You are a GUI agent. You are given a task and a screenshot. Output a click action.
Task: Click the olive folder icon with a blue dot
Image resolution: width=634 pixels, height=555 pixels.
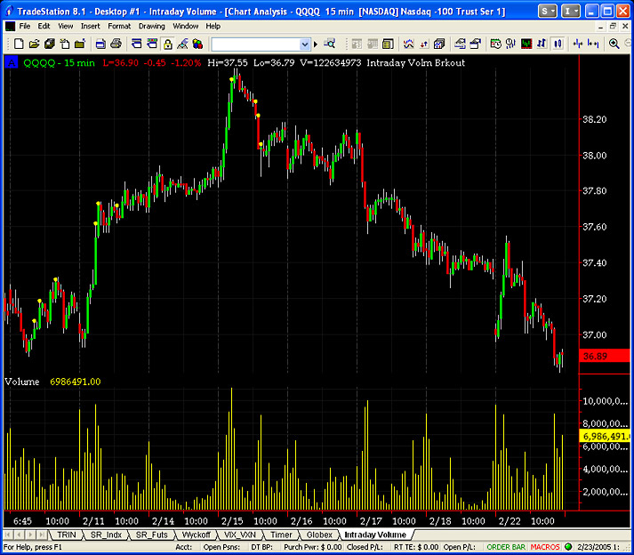click(80, 44)
